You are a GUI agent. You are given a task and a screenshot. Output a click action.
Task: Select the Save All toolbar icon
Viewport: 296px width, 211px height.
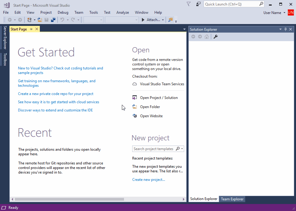click(x=53, y=19)
